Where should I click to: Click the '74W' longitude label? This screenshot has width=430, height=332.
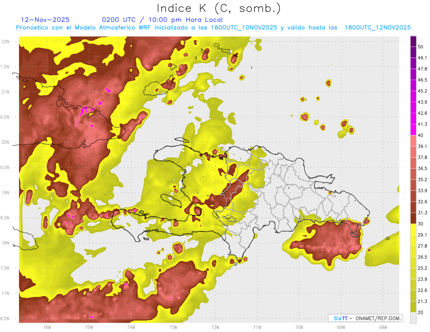click(131, 327)
